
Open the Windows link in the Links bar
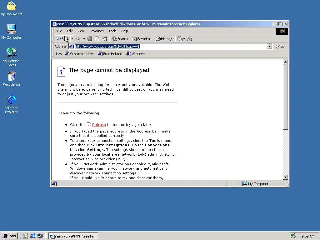coord(136,54)
